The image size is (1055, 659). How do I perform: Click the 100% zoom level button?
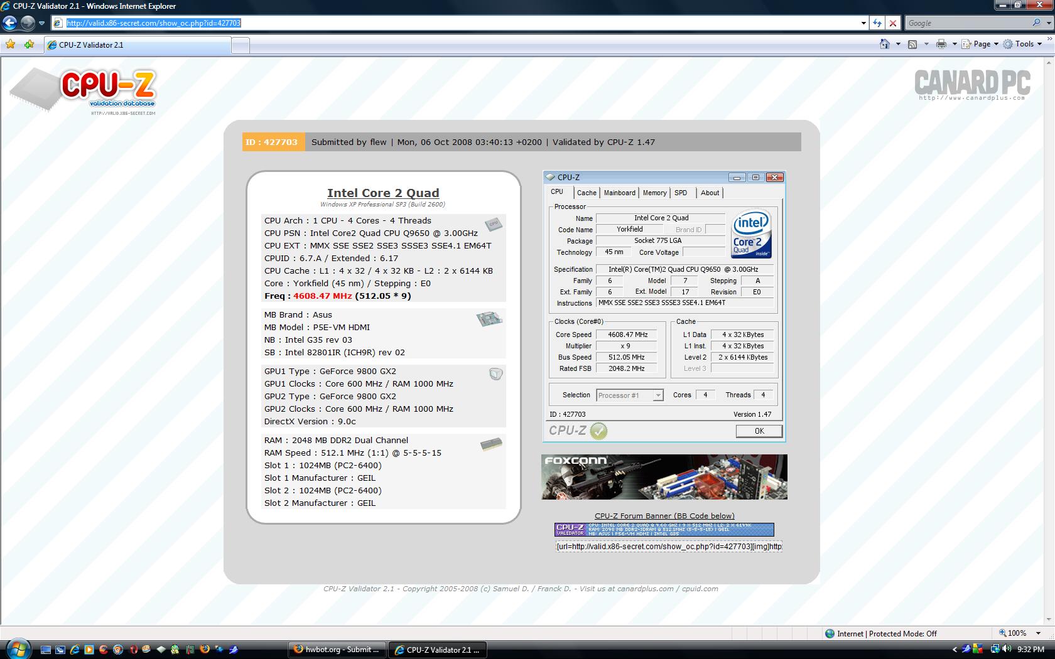coord(1013,633)
